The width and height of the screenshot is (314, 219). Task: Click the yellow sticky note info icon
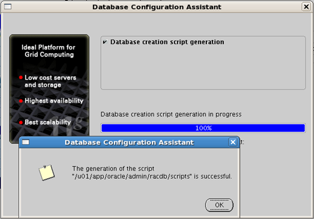(x=46, y=173)
